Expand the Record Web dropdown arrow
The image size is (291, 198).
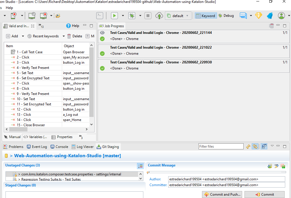click(51, 16)
